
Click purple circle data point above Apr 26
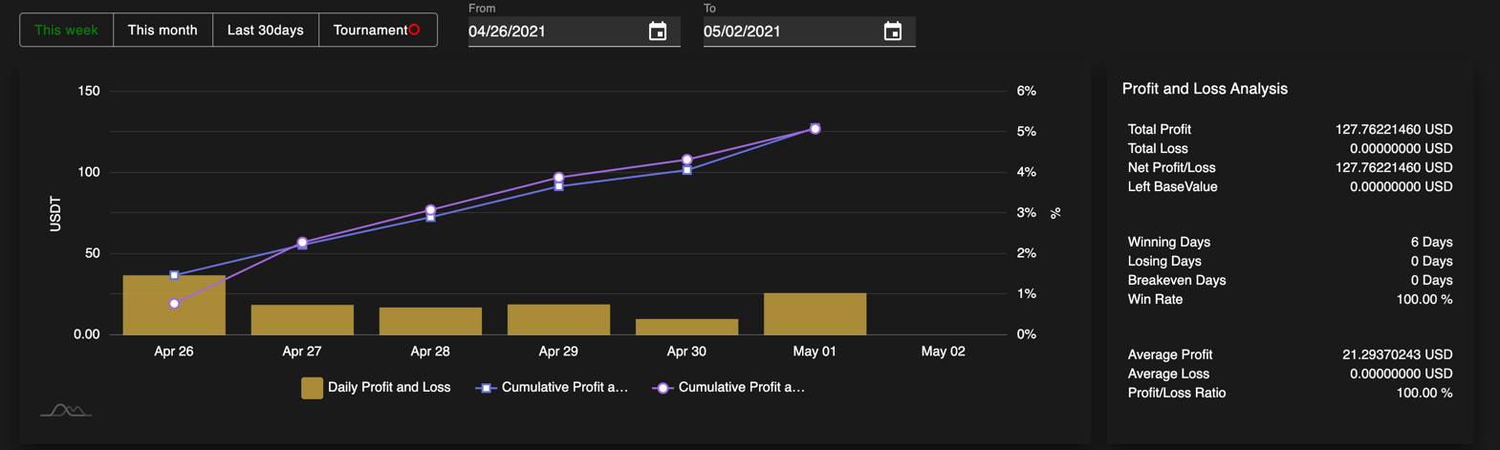coord(174,304)
